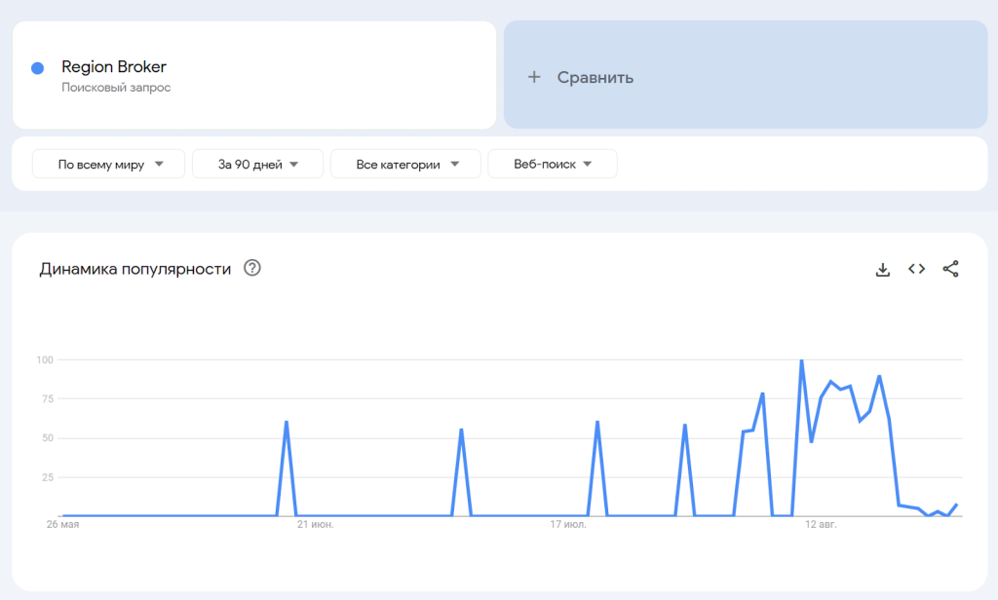Click the share icon for the chart
Image resolution: width=998 pixels, height=600 pixels.
coord(950,269)
